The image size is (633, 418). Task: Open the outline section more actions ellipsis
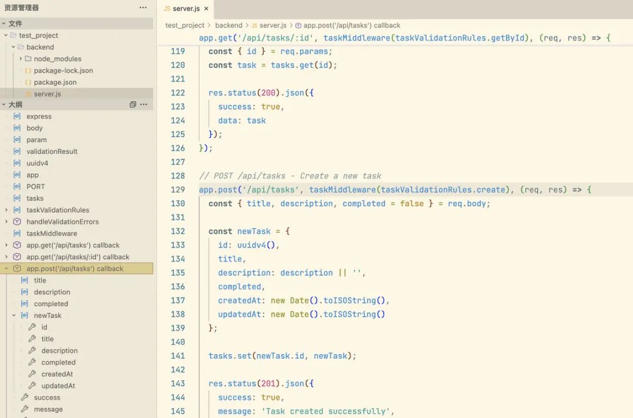click(144, 104)
